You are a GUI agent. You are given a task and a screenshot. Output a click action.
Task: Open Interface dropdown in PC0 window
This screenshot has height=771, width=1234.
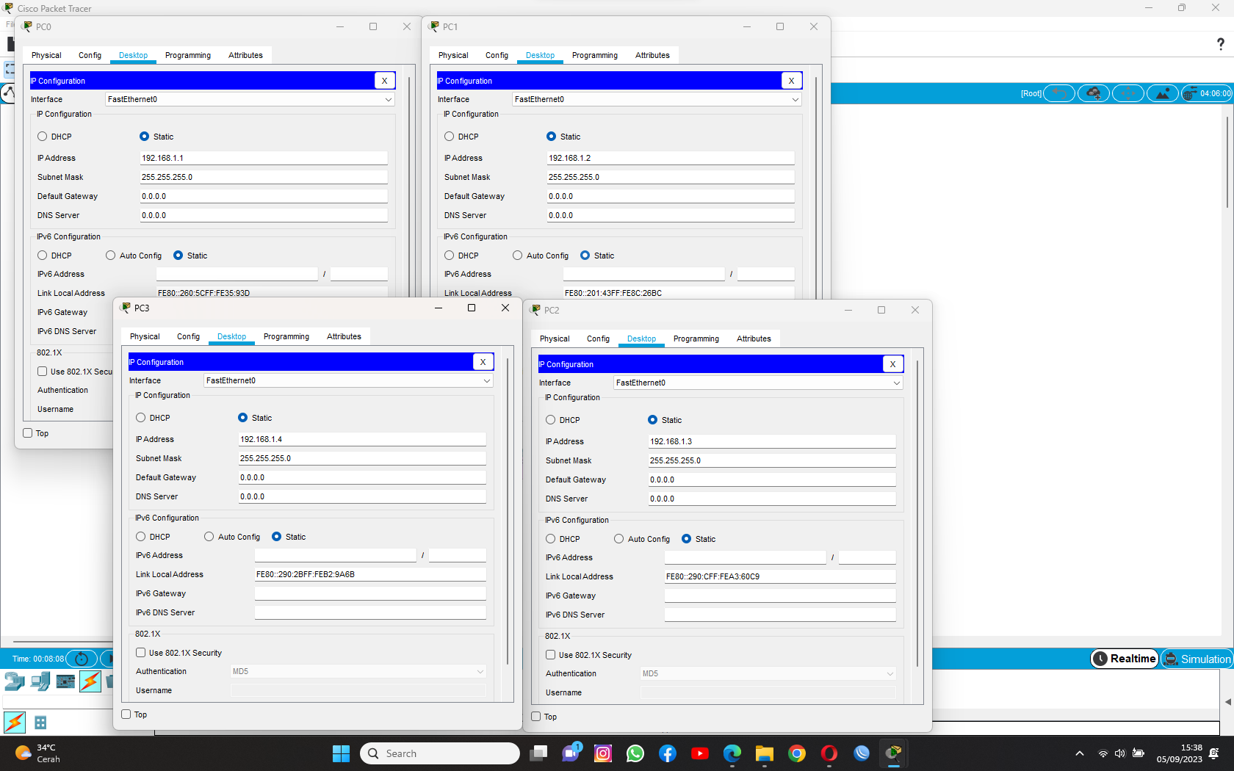pyautogui.click(x=250, y=99)
